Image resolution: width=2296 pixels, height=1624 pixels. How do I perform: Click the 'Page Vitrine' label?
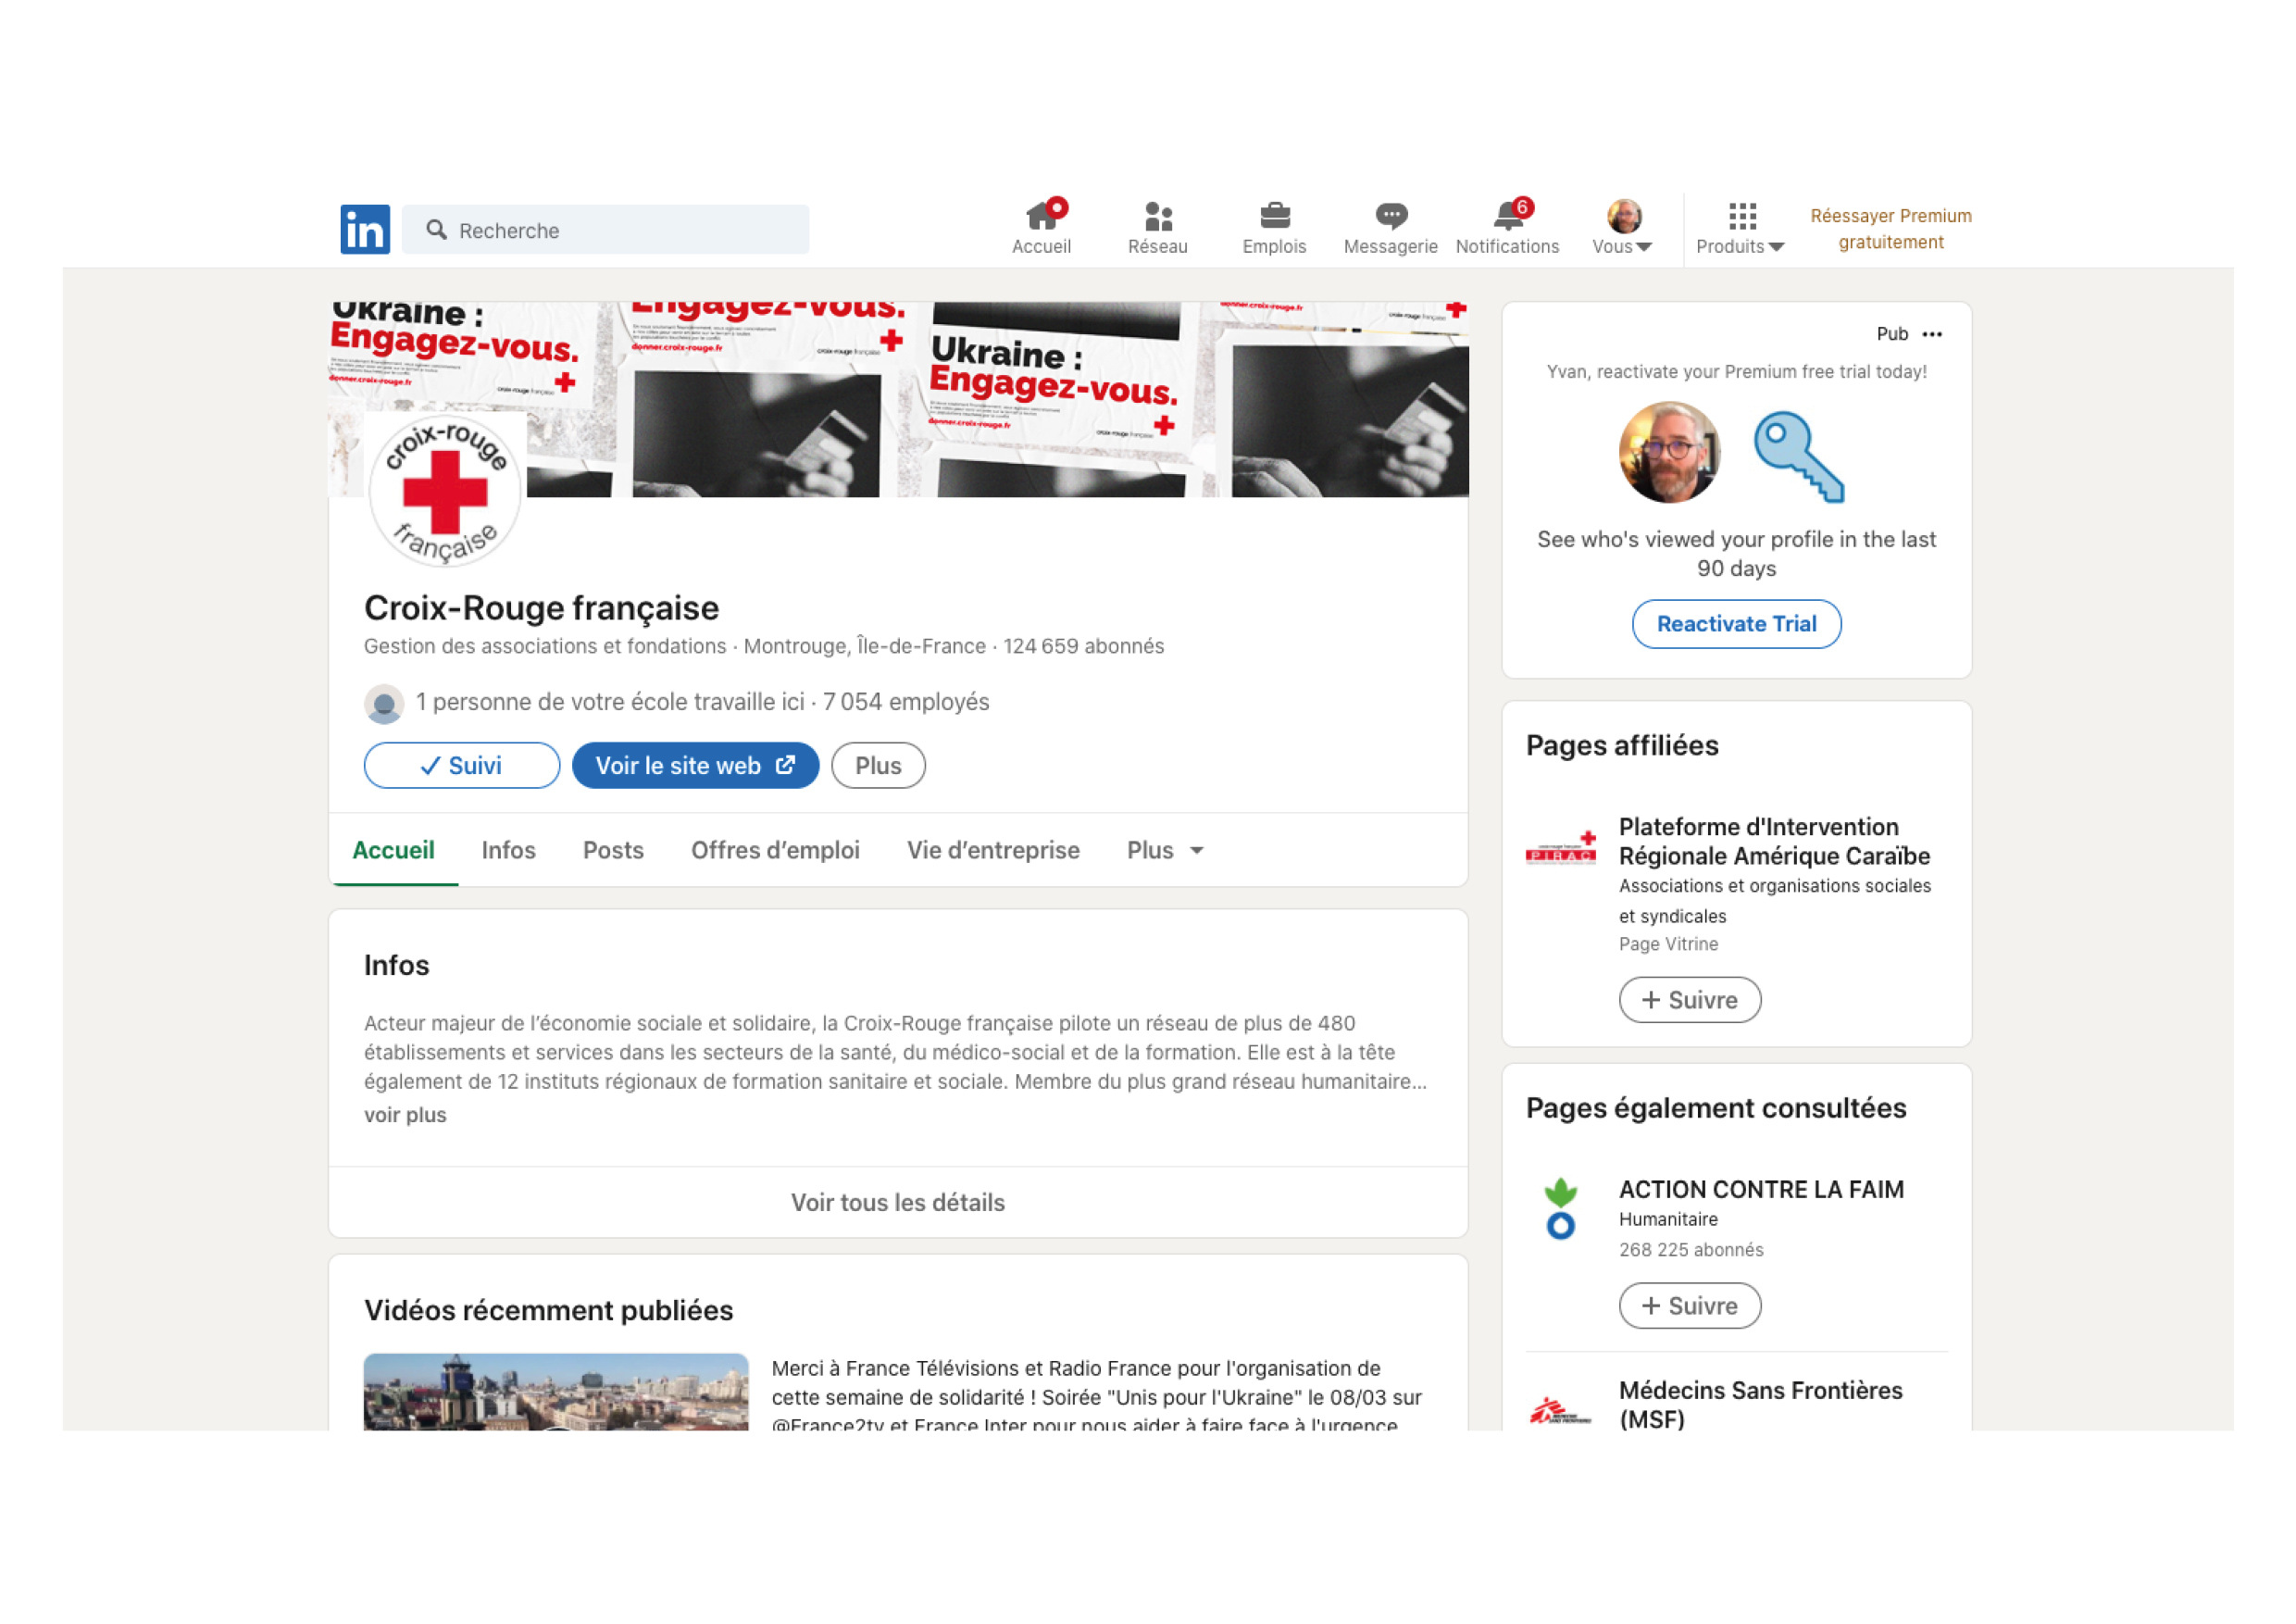click(1668, 944)
